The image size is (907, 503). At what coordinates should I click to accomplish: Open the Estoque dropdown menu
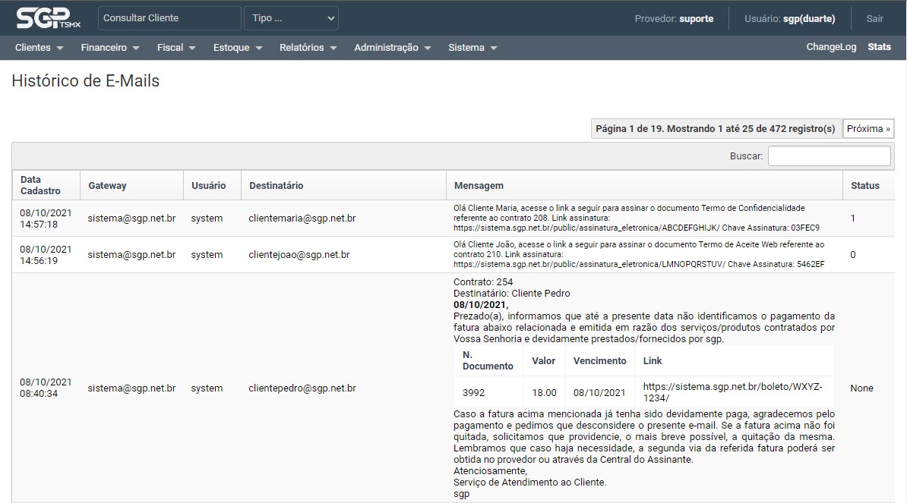point(238,47)
